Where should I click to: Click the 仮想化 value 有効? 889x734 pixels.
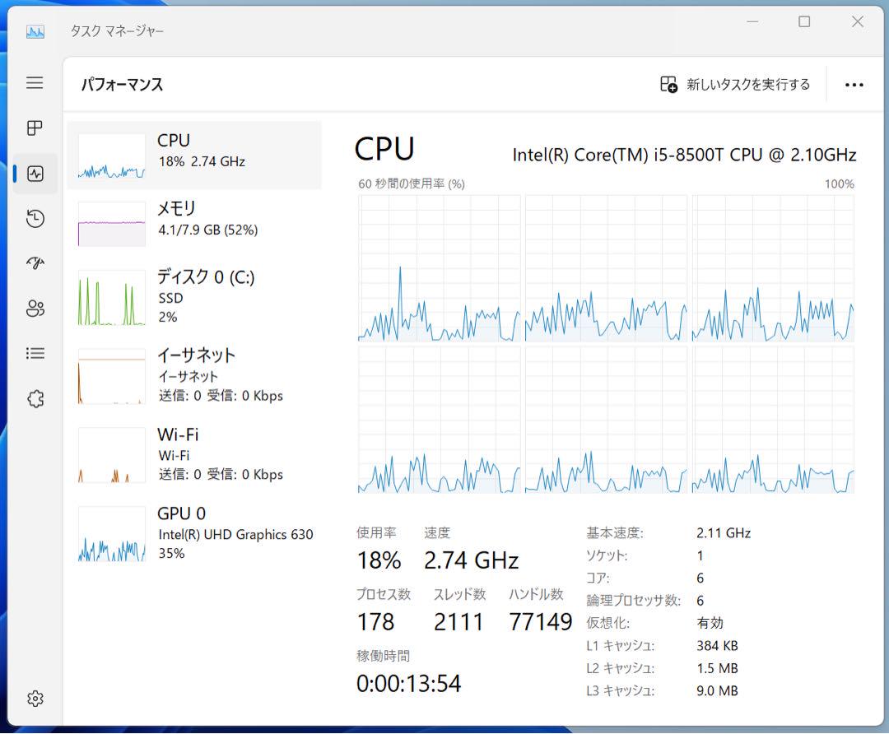click(710, 623)
